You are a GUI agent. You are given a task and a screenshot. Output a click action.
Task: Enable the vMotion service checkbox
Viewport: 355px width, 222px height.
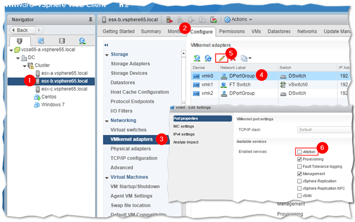299,152
